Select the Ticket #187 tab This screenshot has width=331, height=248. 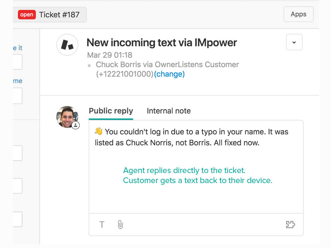click(x=59, y=15)
